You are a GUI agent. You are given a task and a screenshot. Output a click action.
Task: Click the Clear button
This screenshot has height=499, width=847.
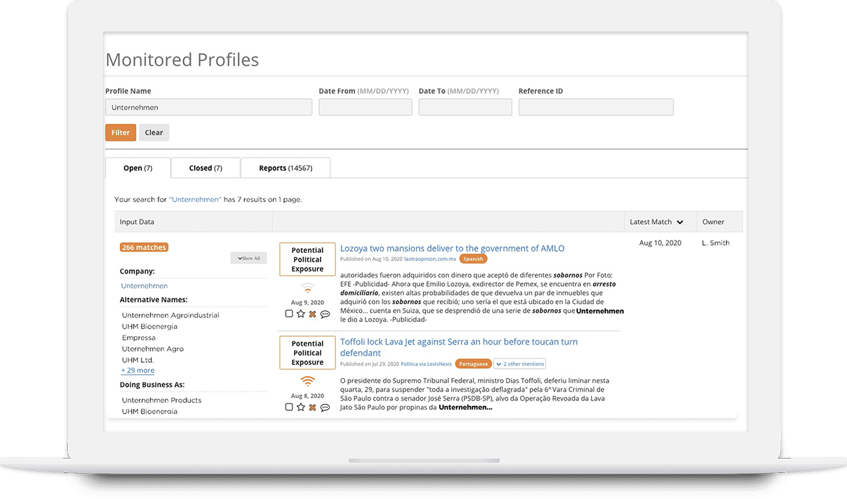click(154, 132)
